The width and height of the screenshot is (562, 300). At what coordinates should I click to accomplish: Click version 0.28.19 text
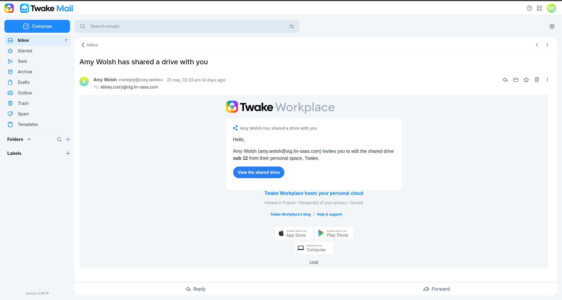[x=37, y=293]
